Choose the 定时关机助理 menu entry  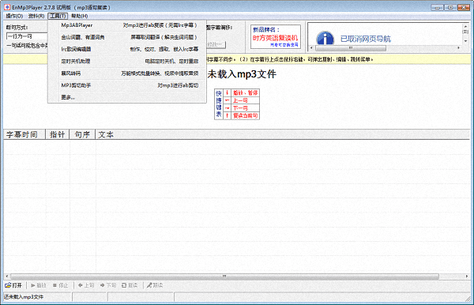pyautogui.click(x=127, y=62)
